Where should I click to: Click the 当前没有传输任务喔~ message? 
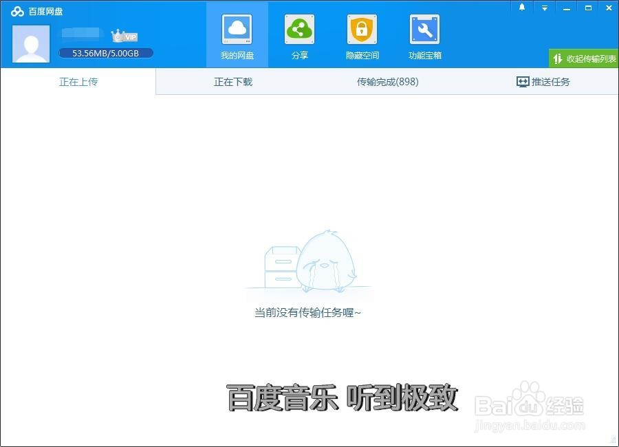point(307,313)
